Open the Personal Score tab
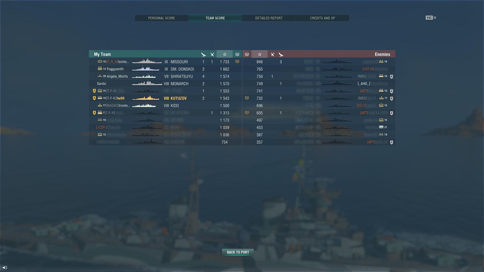 click(162, 18)
